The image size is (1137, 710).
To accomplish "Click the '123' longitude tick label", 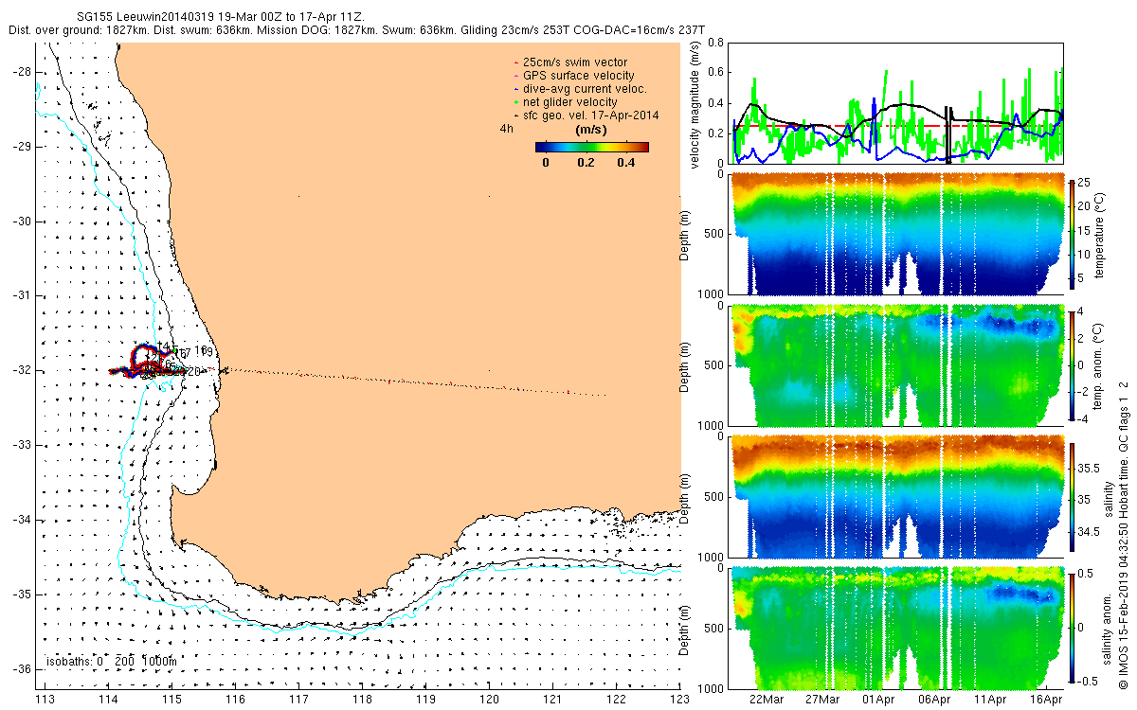I will pyautogui.click(x=681, y=699).
